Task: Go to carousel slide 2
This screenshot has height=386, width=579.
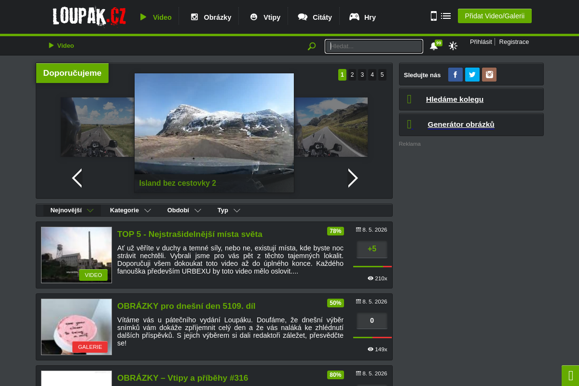Action: (x=352, y=75)
